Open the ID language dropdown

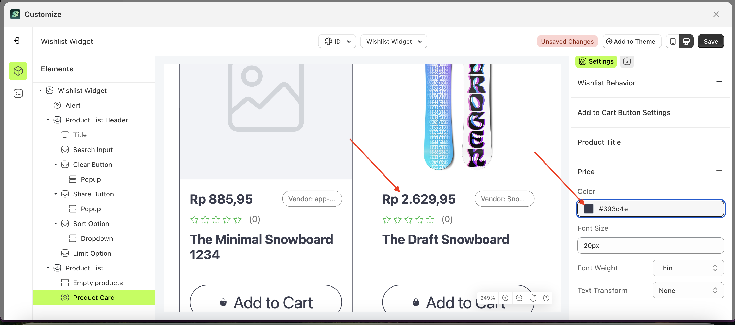(x=337, y=42)
